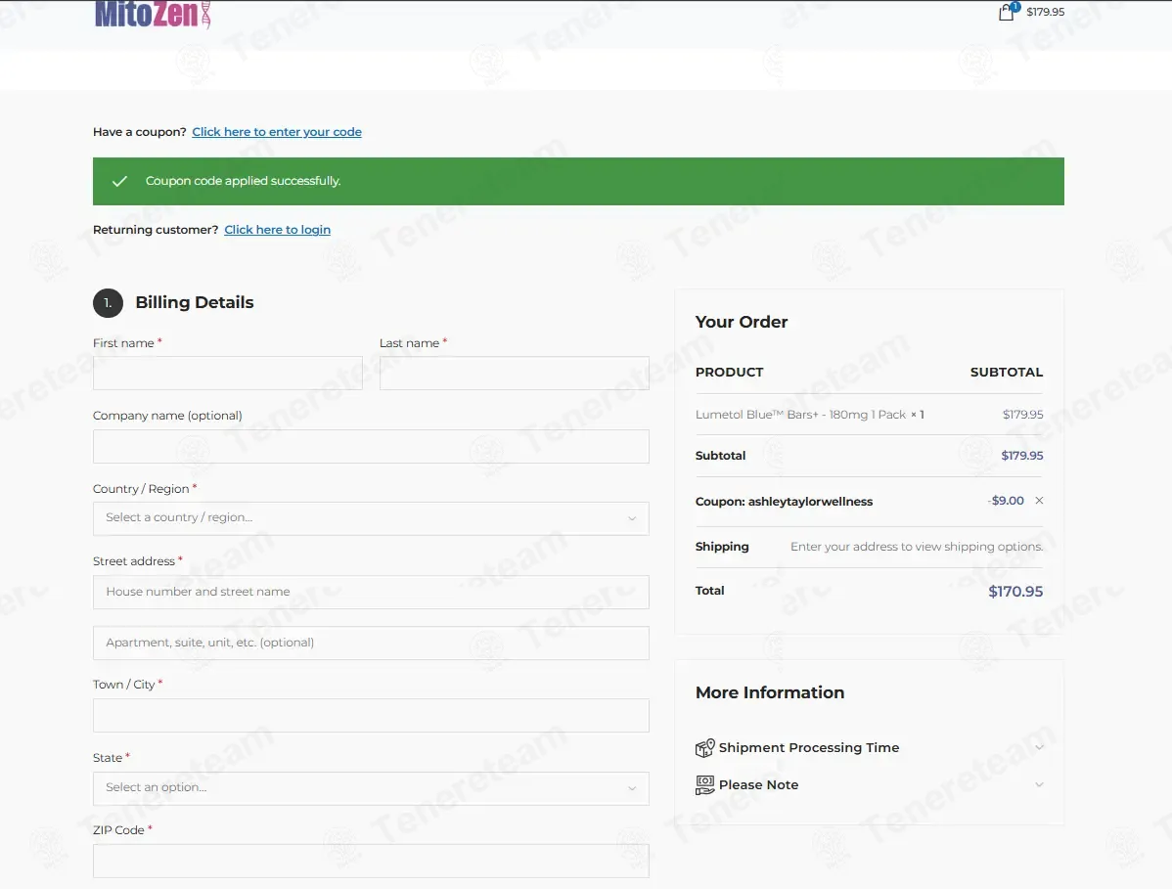
Task: Click the "Click here to login" link
Action: 277,230
